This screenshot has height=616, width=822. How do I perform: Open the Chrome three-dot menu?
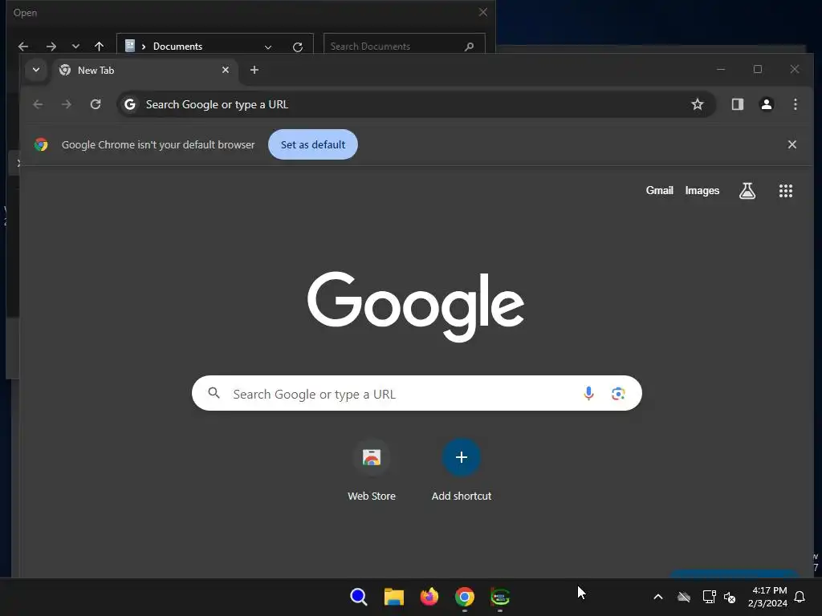point(796,104)
